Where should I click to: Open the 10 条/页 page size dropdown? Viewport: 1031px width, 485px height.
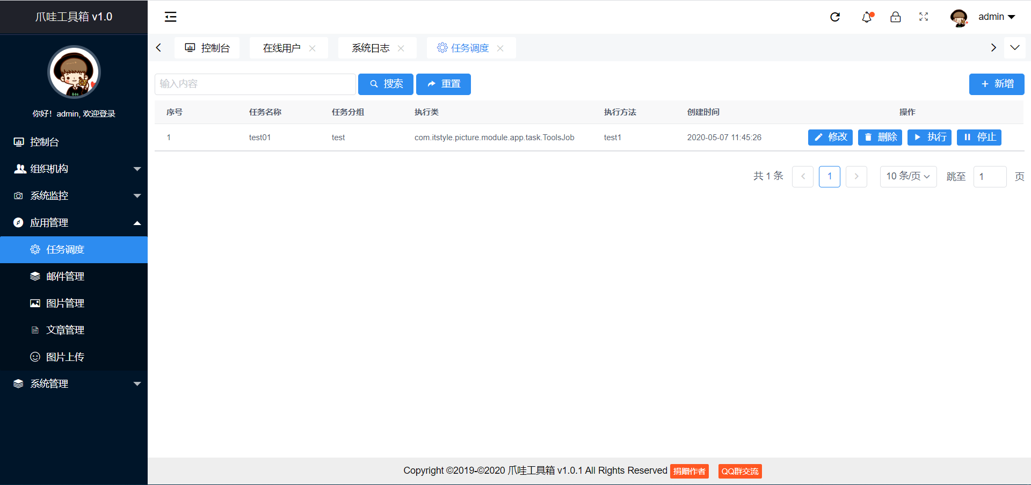(907, 177)
